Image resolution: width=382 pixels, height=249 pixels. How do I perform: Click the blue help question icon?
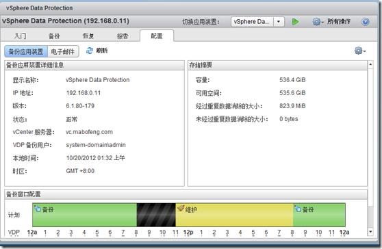click(x=365, y=22)
